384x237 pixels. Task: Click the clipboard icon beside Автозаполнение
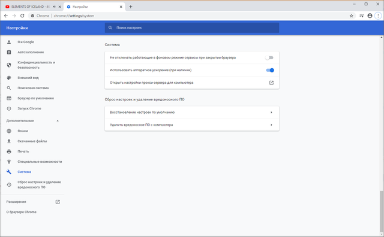tap(9, 52)
